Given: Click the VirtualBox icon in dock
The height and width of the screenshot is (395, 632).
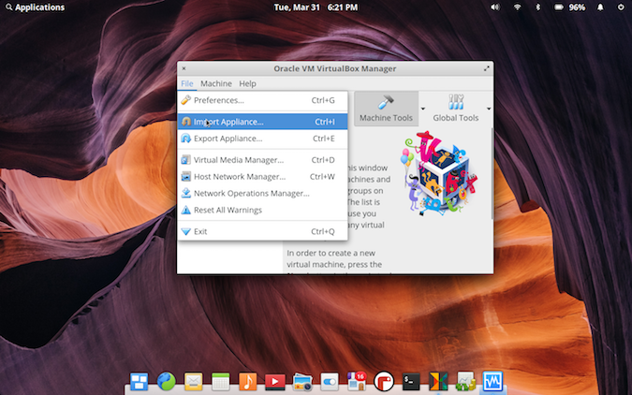Looking at the screenshot, I should tap(492, 381).
